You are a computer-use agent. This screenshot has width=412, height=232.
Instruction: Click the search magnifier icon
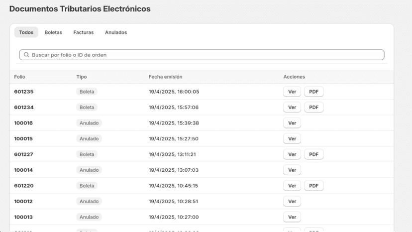[26, 55]
